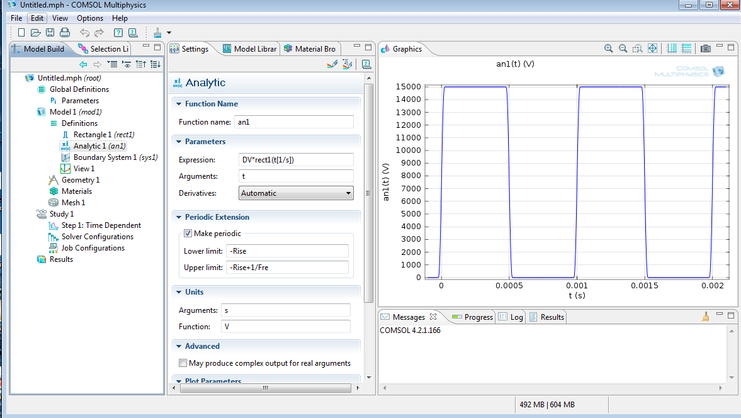Open help icon in Settings toolbar

tap(366, 64)
